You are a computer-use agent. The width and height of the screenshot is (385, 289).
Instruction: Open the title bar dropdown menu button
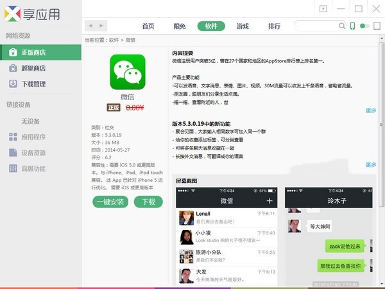(x=323, y=8)
